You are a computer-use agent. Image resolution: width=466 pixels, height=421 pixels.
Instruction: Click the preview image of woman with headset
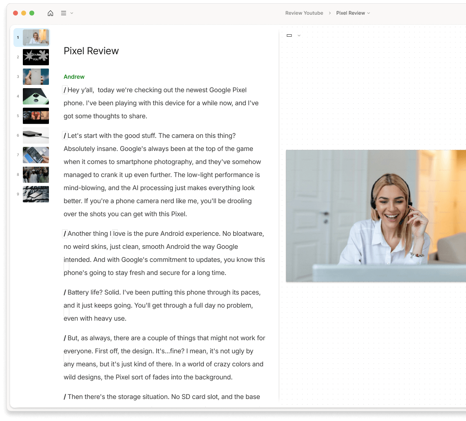pyautogui.click(x=376, y=216)
